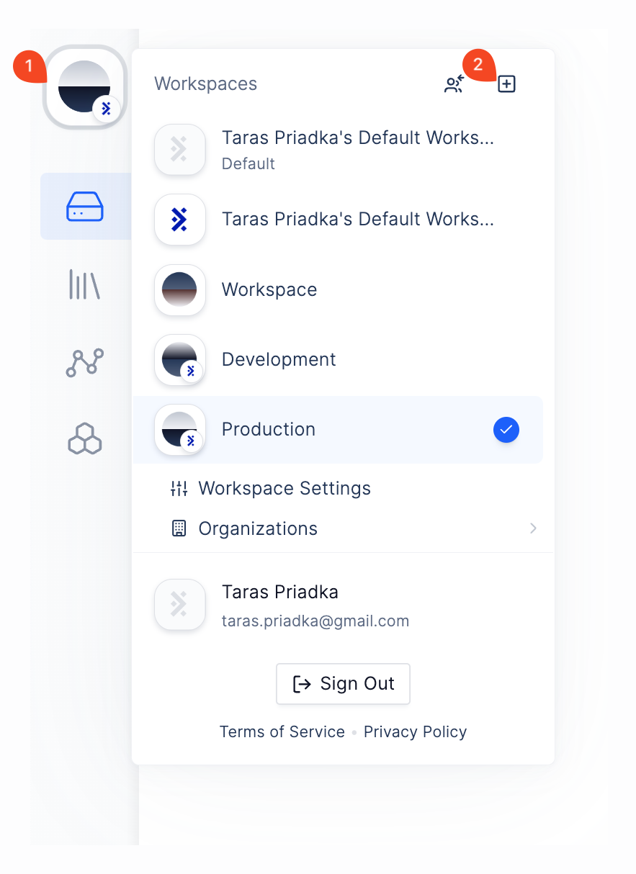Click the Sign Out button
The image size is (636, 874).
point(343,684)
